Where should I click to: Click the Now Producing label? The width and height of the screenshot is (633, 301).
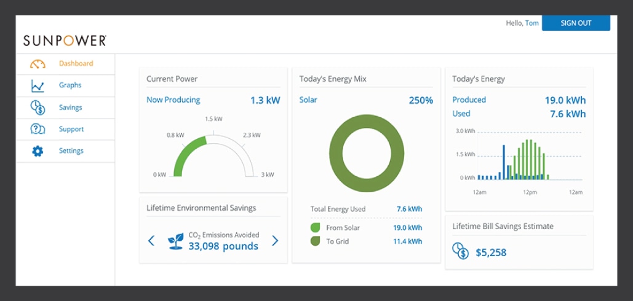coord(173,100)
